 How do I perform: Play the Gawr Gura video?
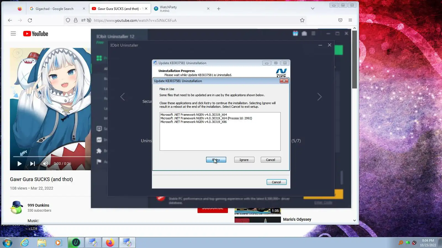19,164
